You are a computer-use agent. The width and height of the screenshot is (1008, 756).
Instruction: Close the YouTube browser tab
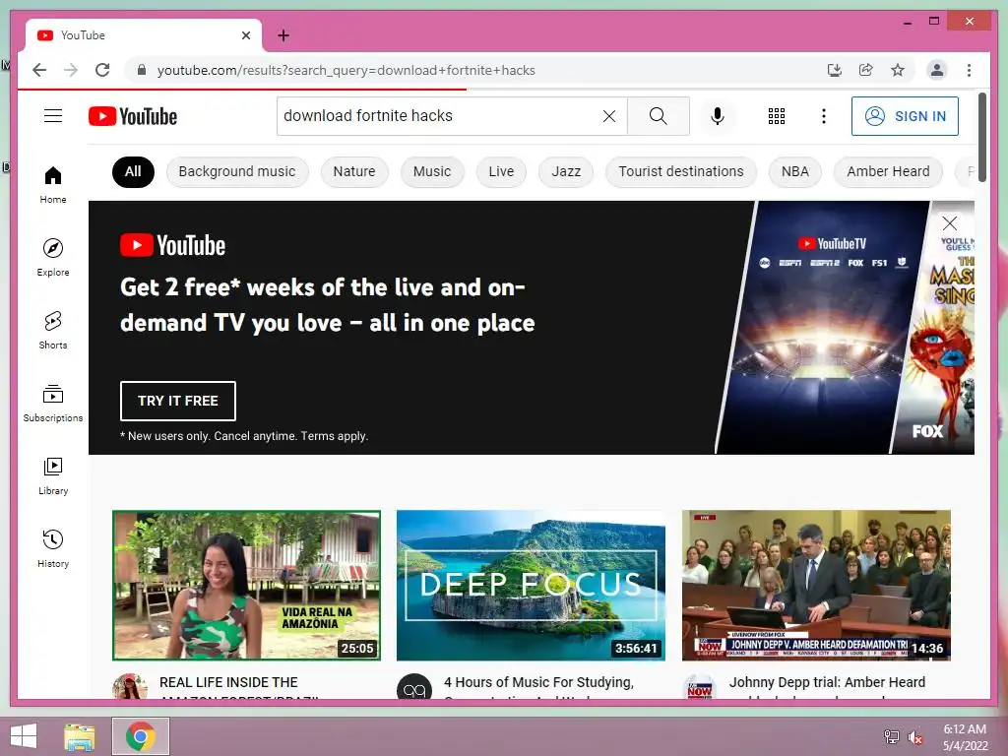pos(245,35)
